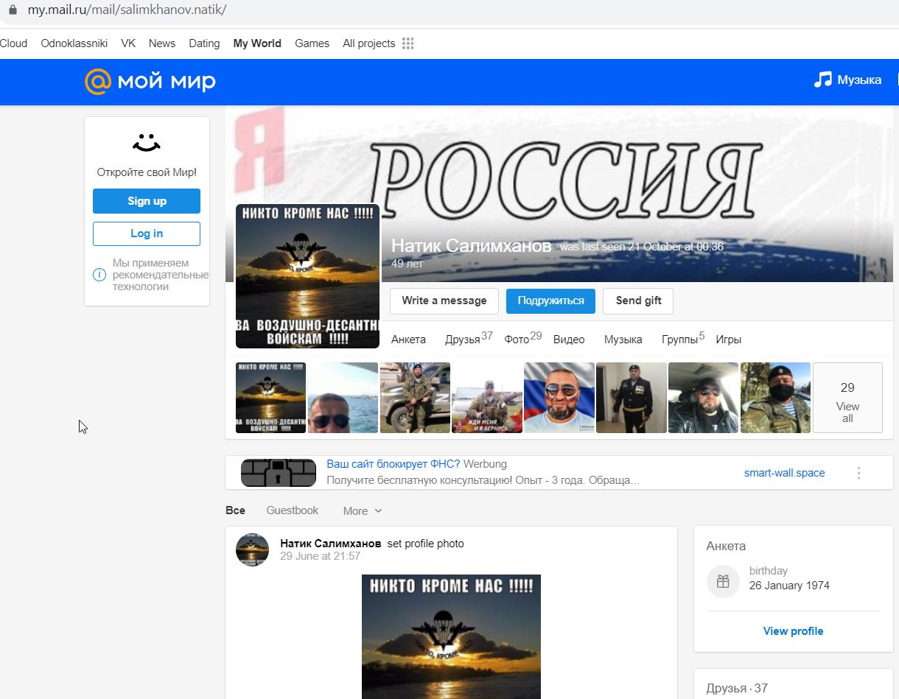Click the 26 January 1974 birthday text
The width and height of the screenshot is (899, 699).
(789, 586)
